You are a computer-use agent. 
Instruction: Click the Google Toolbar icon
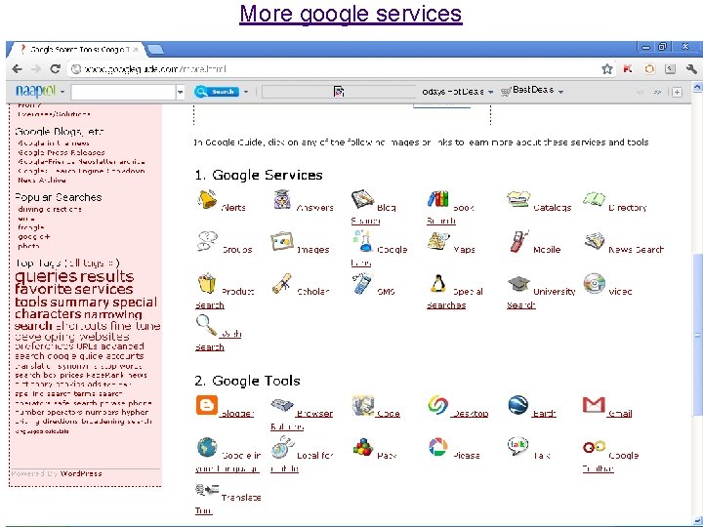pos(594,447)
